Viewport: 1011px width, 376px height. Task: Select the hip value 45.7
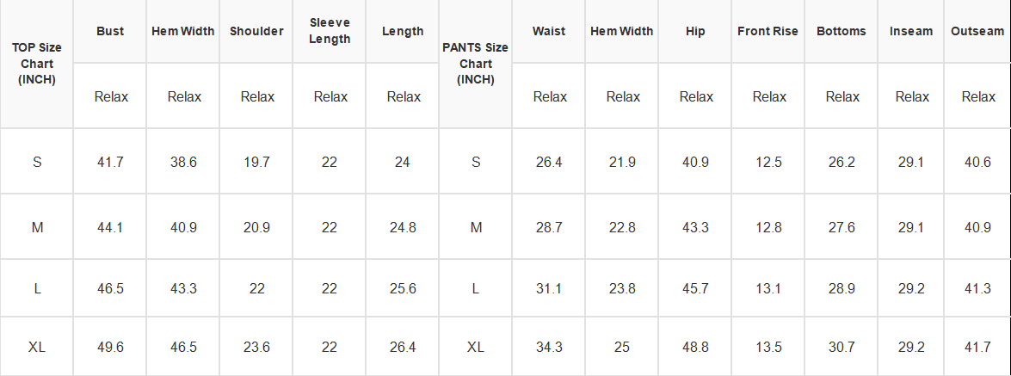(696, 289)
